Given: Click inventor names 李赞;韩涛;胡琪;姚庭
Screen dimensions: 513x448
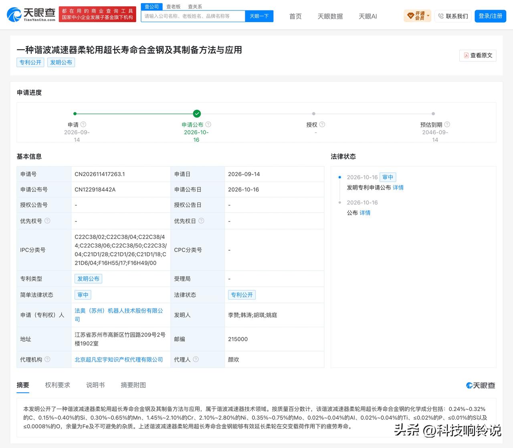Looking at the screenshot, I should pos(252,315).
